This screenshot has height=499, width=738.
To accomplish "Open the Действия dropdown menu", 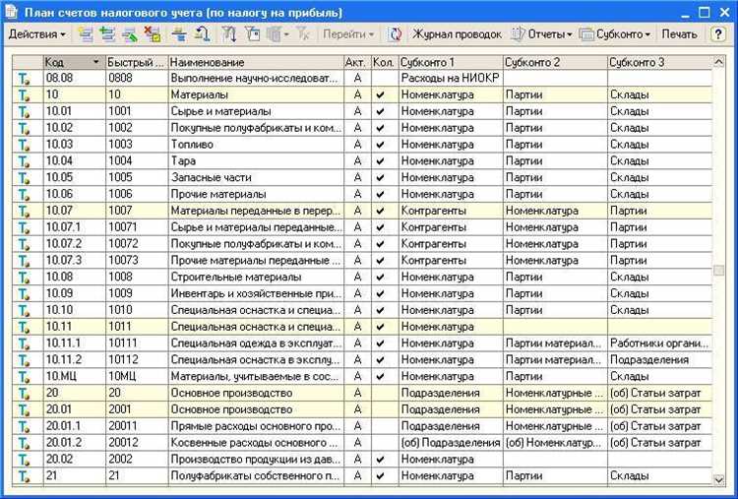I will point(37,34).
